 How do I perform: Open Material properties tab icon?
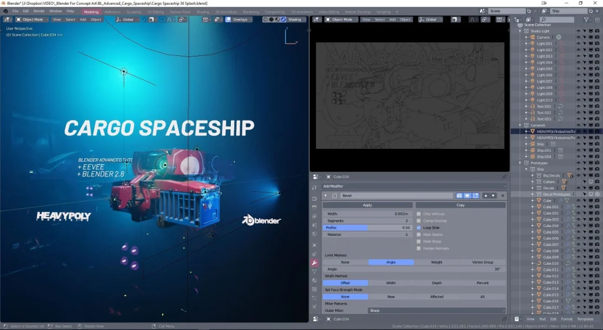(314, 281)
